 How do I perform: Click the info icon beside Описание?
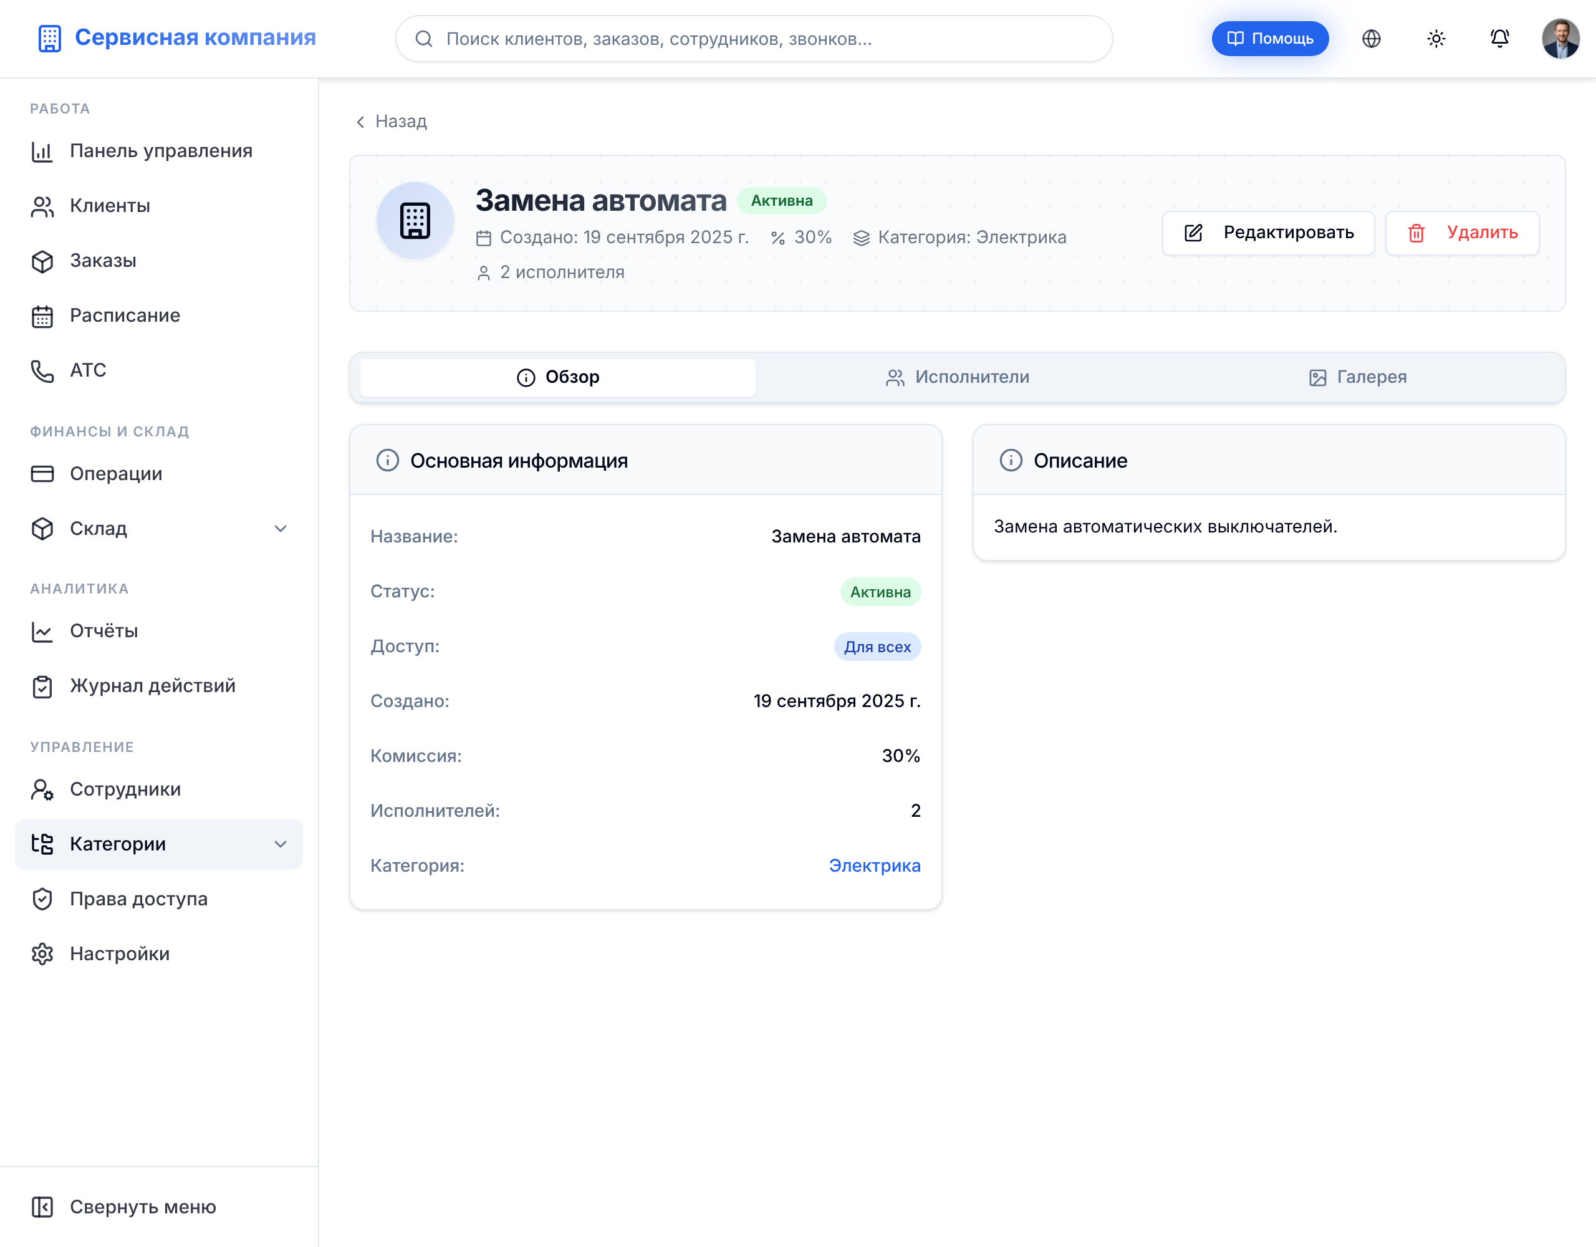tap(1011, 461)
